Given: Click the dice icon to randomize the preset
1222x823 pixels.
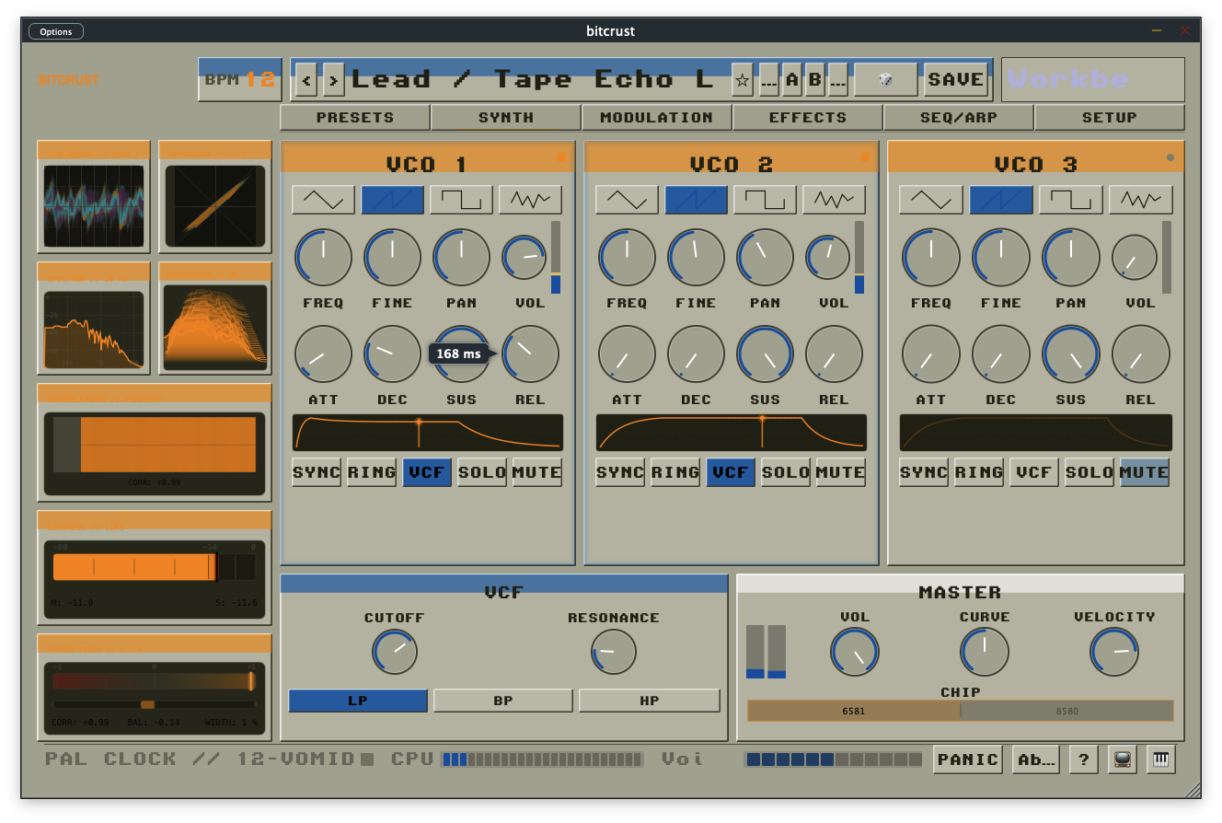Looking at the screenshot, I should 885,80.
